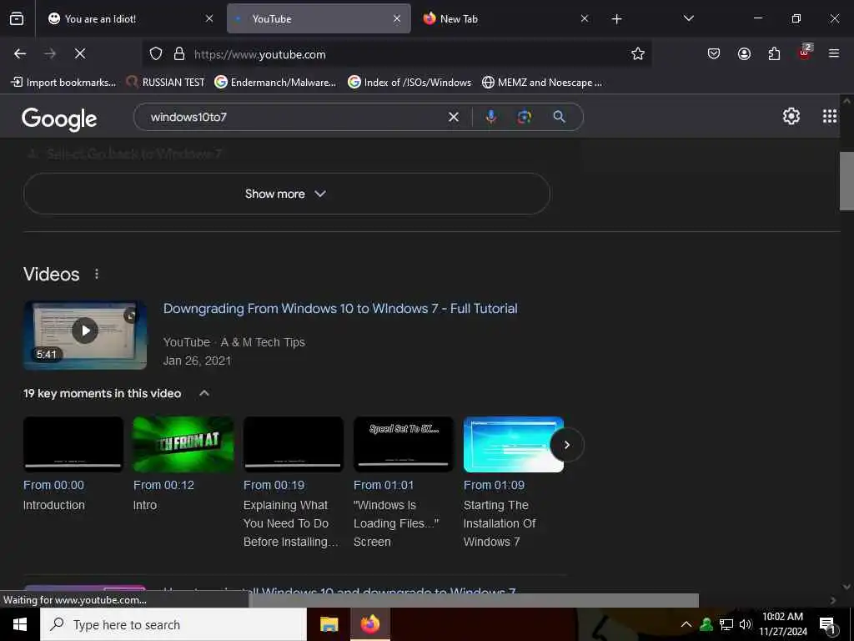Screen dimensions: 854x641
Task: Open a new tab with plus
Action: 616,19
